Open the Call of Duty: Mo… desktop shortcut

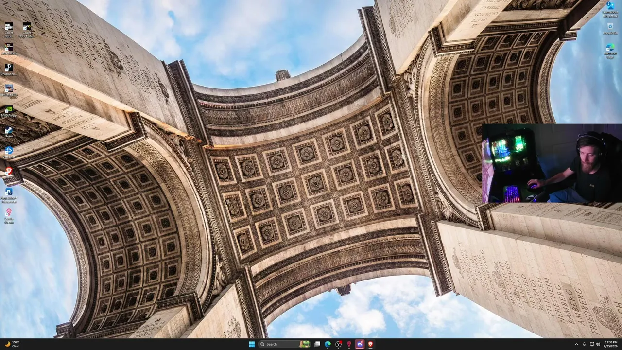click(27, 30)
